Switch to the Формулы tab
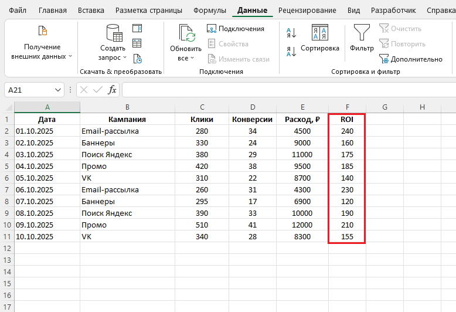 click(x=209, y=11)
